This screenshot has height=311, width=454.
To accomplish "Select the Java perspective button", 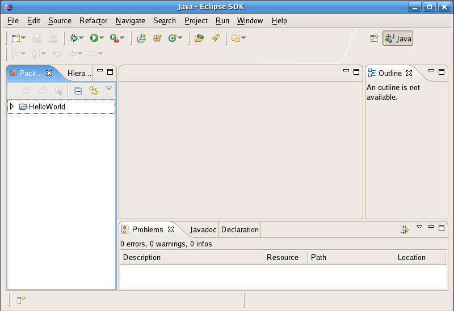I will tap(398, 39).
